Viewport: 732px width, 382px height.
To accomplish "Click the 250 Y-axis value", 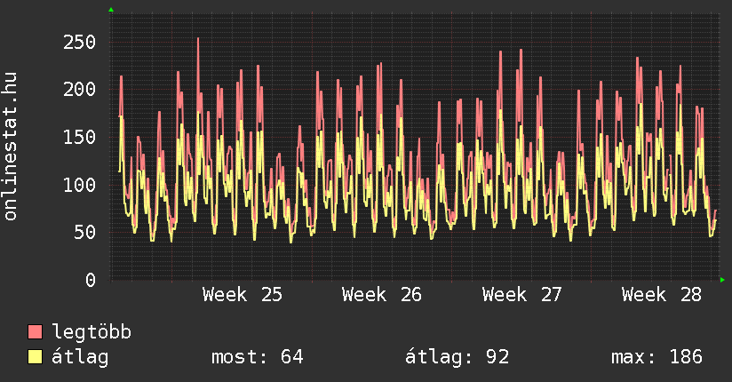I will pyautogui.click(x=79, y=43).
